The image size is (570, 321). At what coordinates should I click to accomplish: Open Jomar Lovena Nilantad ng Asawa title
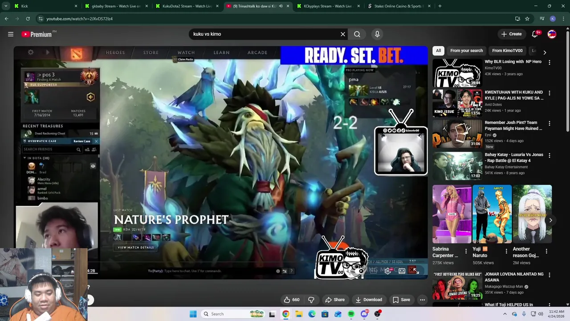pyautogui.click(x=514, y=277)
